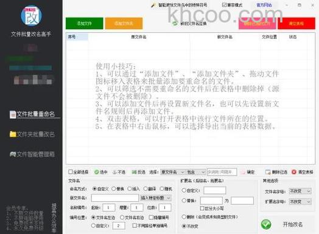
Task: Focus the 新文件名 text input field
Action: click(115, 198)
